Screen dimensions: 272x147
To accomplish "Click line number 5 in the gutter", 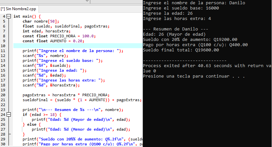I will pos(4,21).
